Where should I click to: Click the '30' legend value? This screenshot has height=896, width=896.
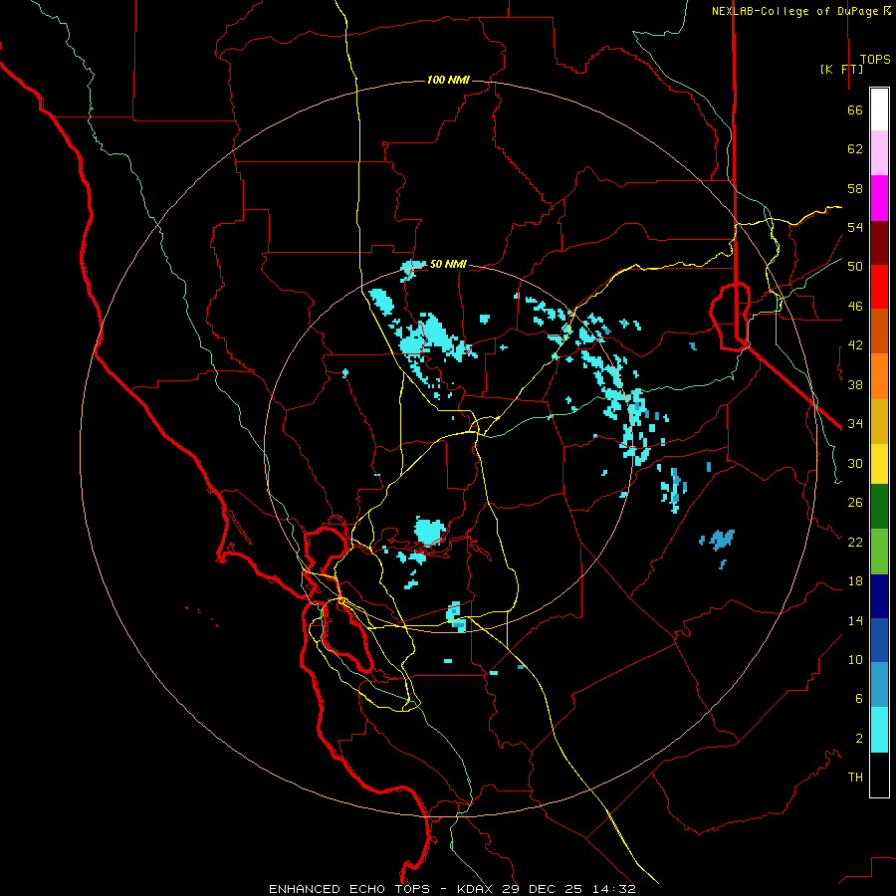[x=855, y=463]
